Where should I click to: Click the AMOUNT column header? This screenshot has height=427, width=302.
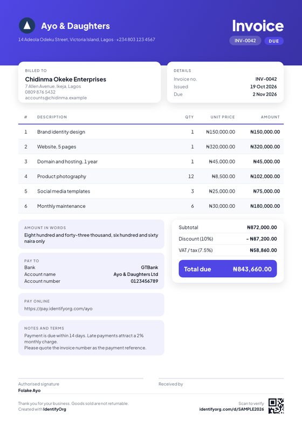click(270, 117)
